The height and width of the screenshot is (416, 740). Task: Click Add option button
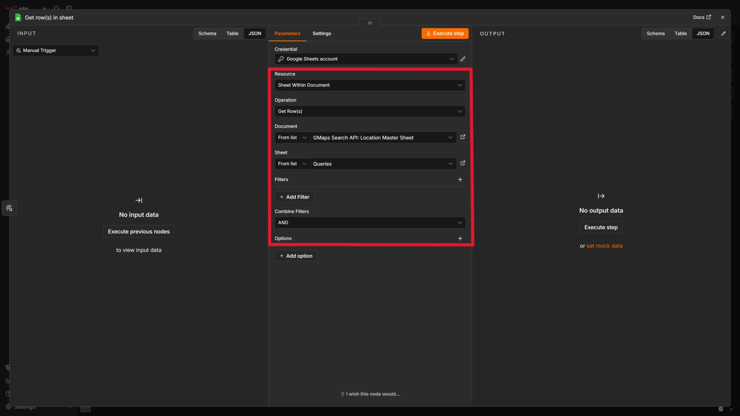[296, 256]
